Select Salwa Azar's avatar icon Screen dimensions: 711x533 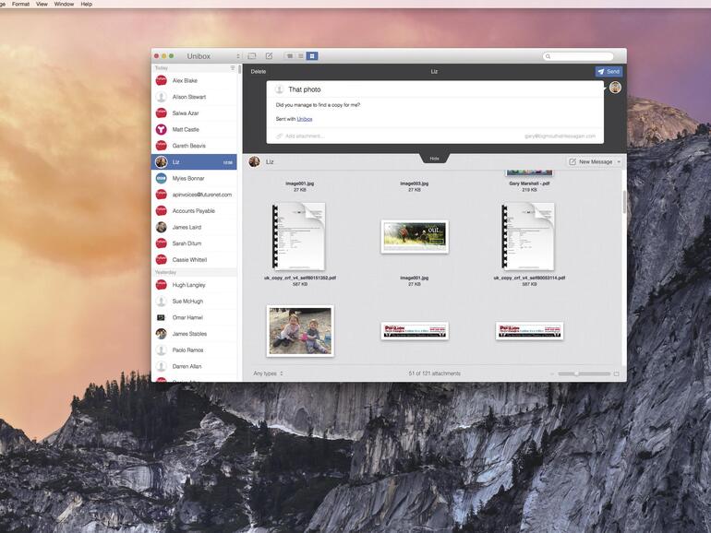162,113
